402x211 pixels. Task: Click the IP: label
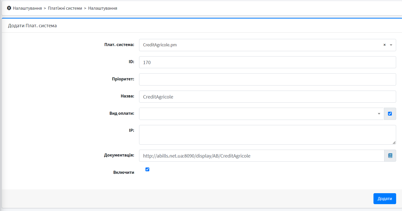(x=131, y=130)
